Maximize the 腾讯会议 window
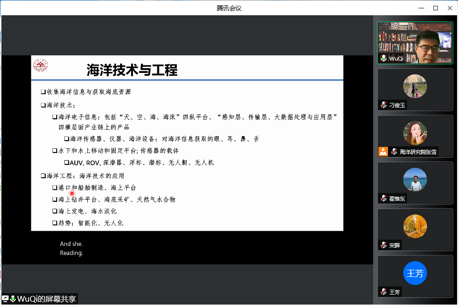Viewport: 458px width, 305px height. (435, 8)
